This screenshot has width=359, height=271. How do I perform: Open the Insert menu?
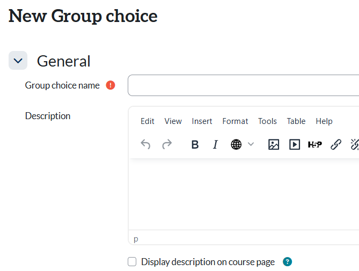click(x=202, y=121)
